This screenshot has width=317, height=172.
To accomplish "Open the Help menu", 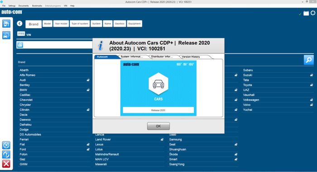I will 72,6.
